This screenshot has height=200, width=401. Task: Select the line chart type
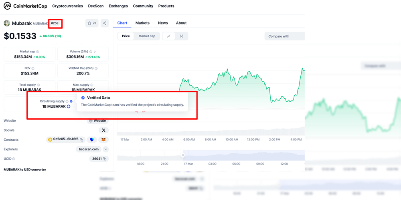coord(169,36)
